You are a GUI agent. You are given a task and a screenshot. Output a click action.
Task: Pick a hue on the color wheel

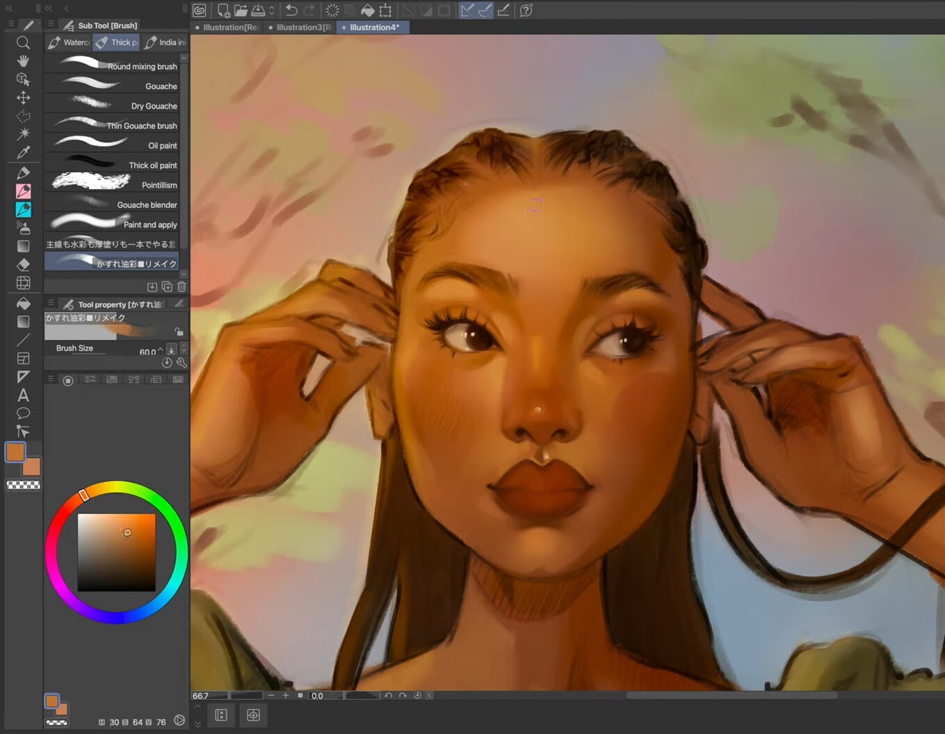pos(85,494)
